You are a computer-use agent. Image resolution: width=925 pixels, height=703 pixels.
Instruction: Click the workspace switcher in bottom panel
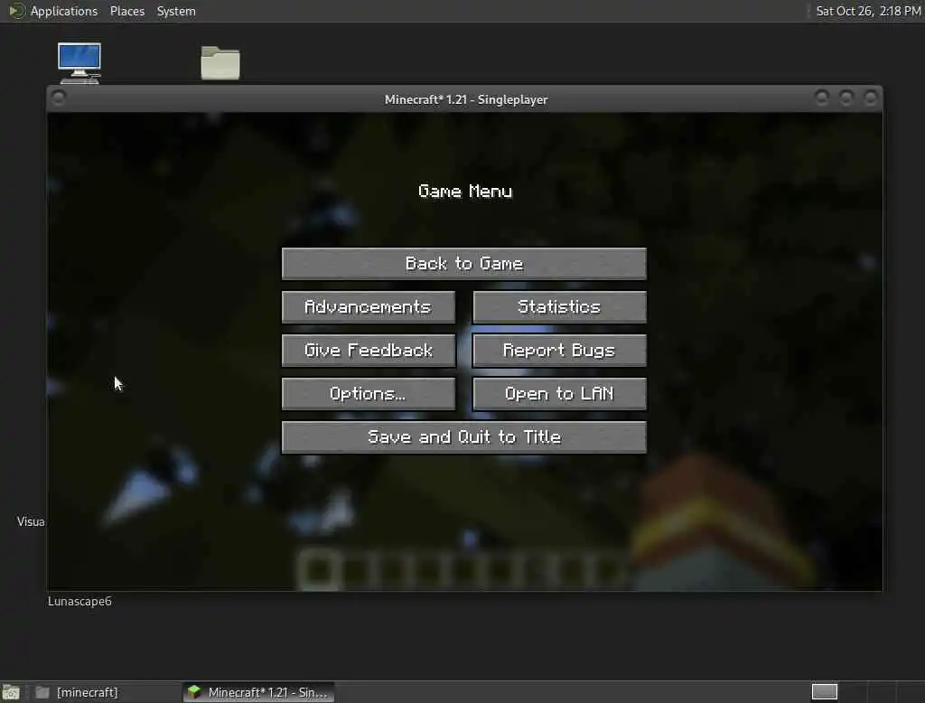point(824,692)
